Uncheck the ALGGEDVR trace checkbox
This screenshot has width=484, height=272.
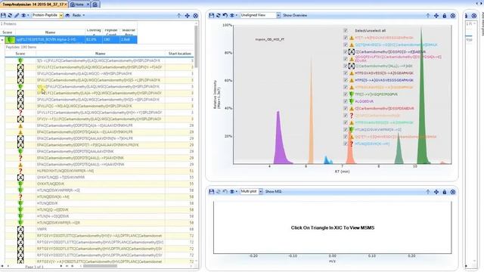point(346,101)
